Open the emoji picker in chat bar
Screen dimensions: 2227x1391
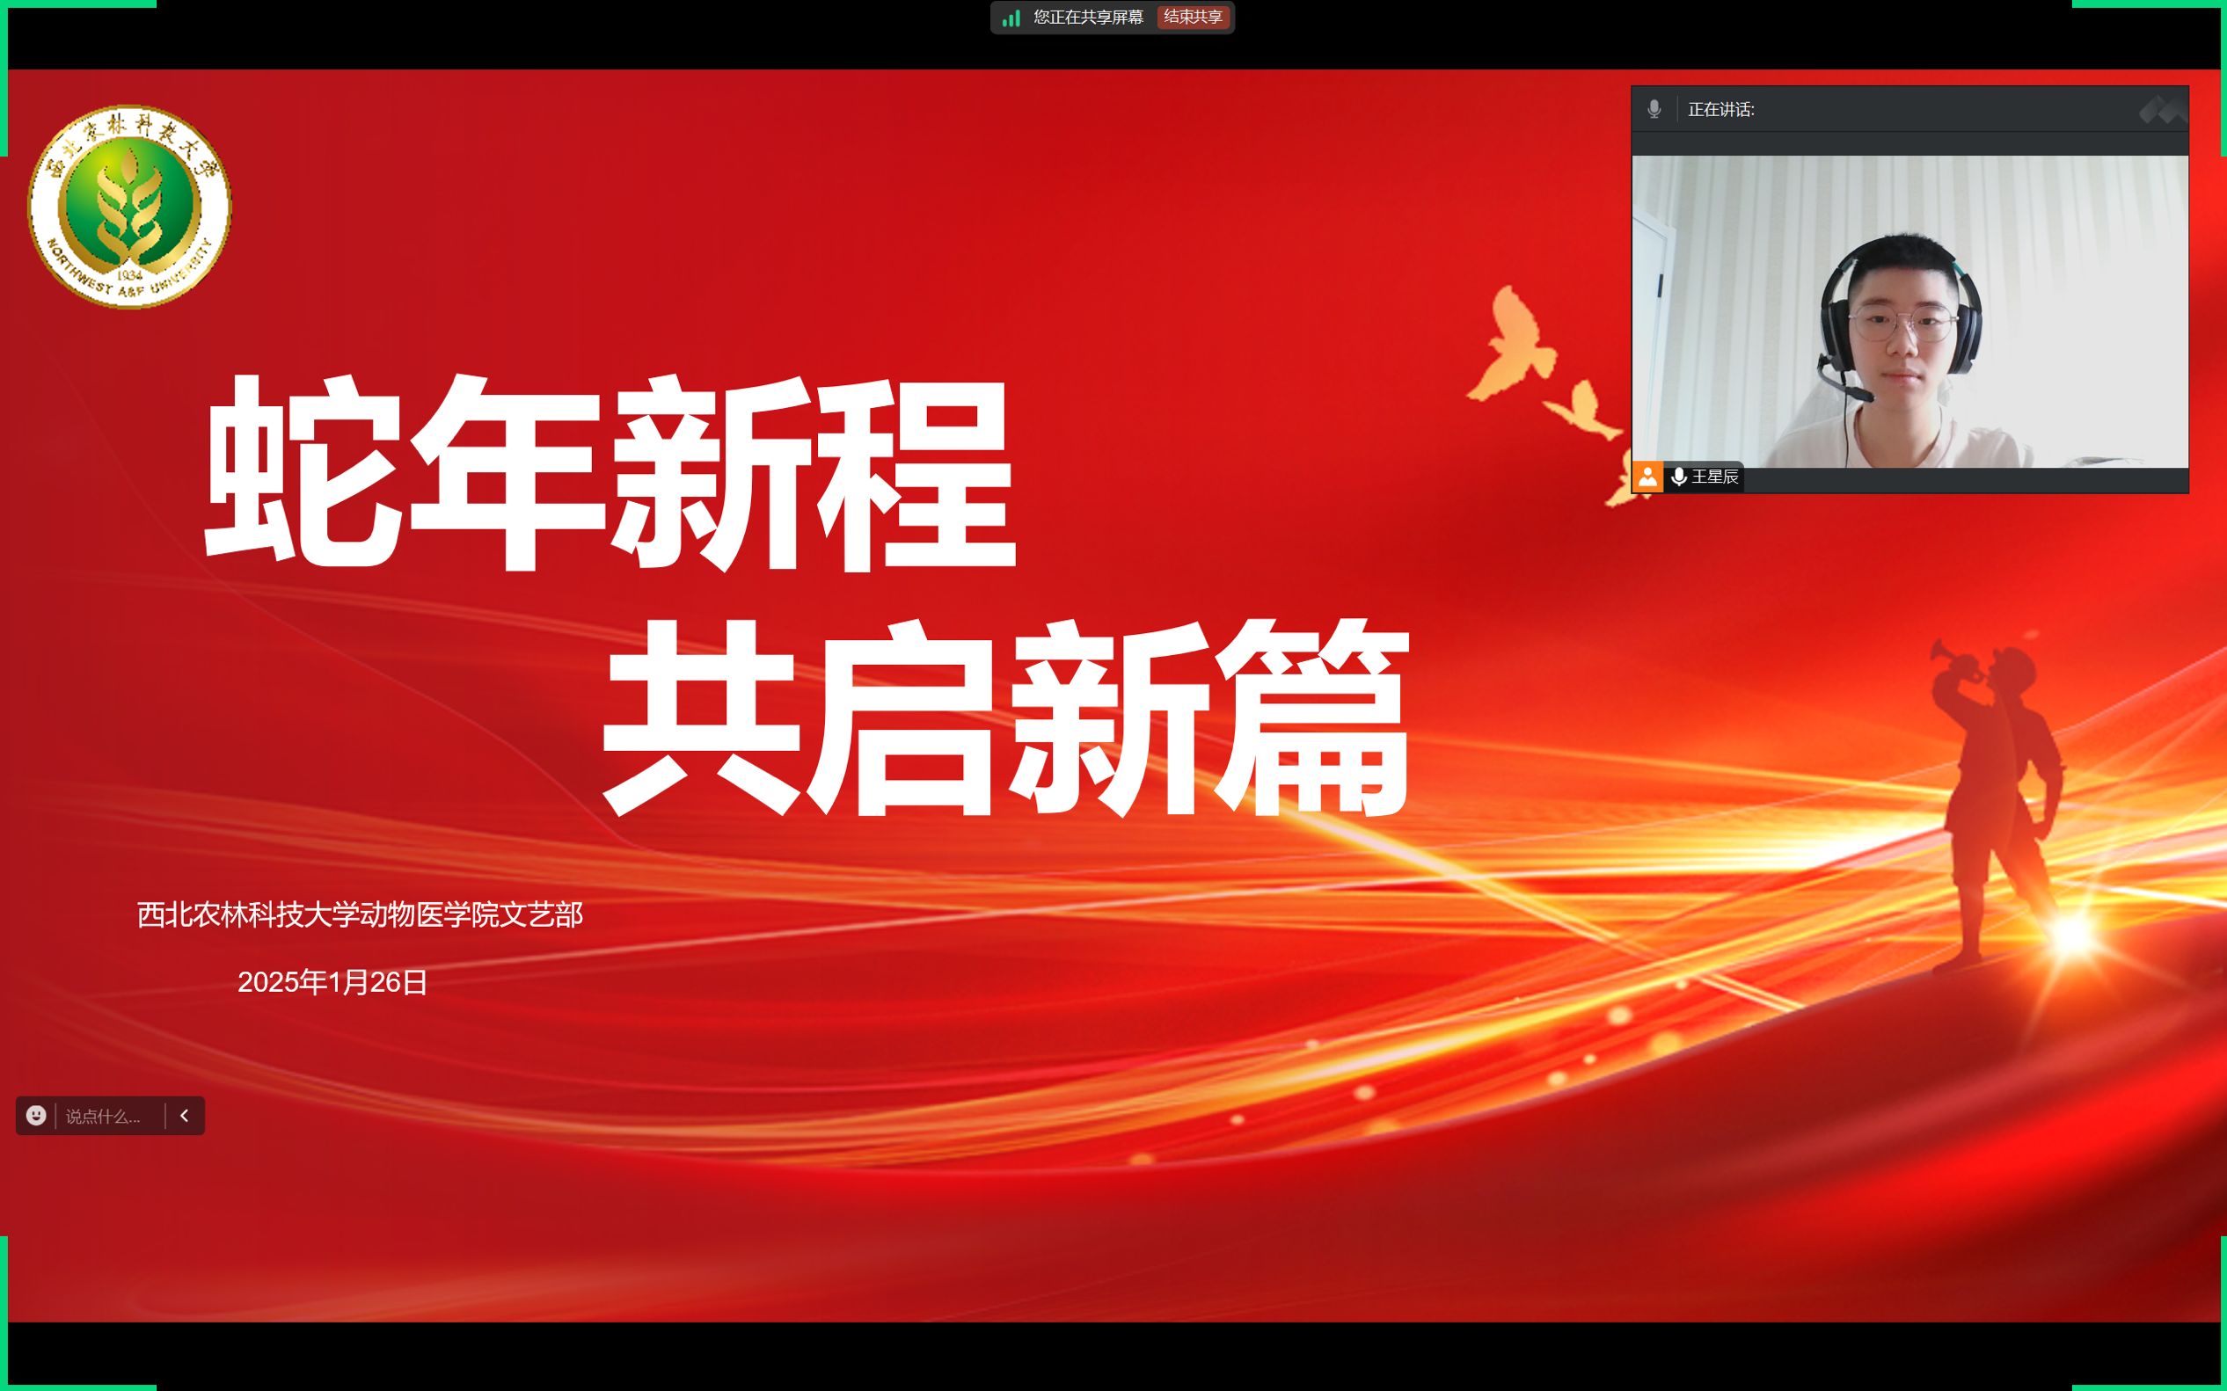click(x=36, y=1115)
